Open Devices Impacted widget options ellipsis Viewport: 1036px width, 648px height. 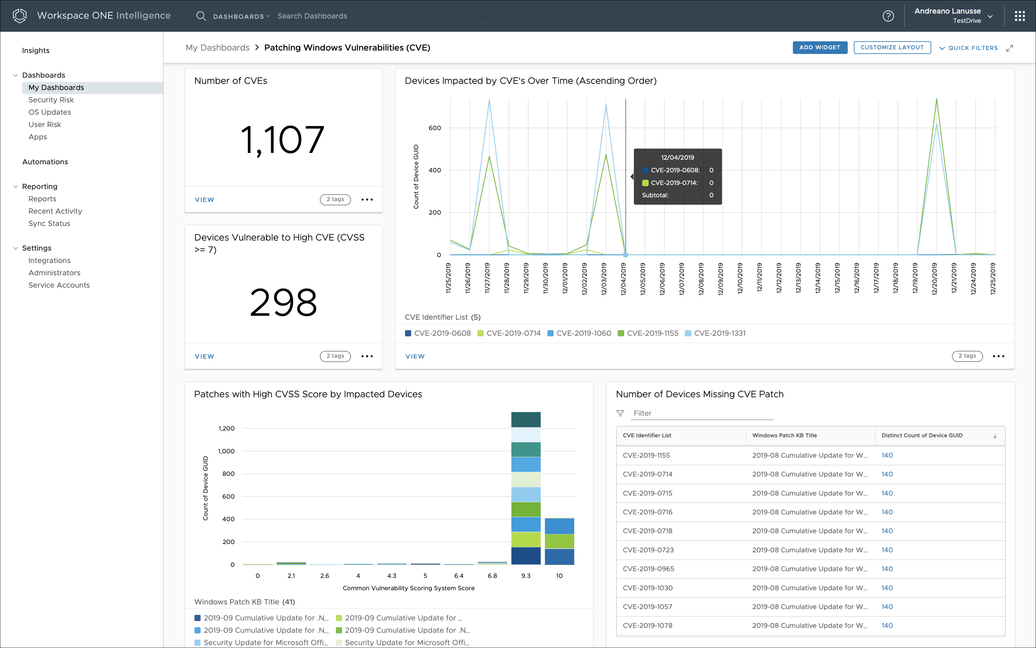998,356
